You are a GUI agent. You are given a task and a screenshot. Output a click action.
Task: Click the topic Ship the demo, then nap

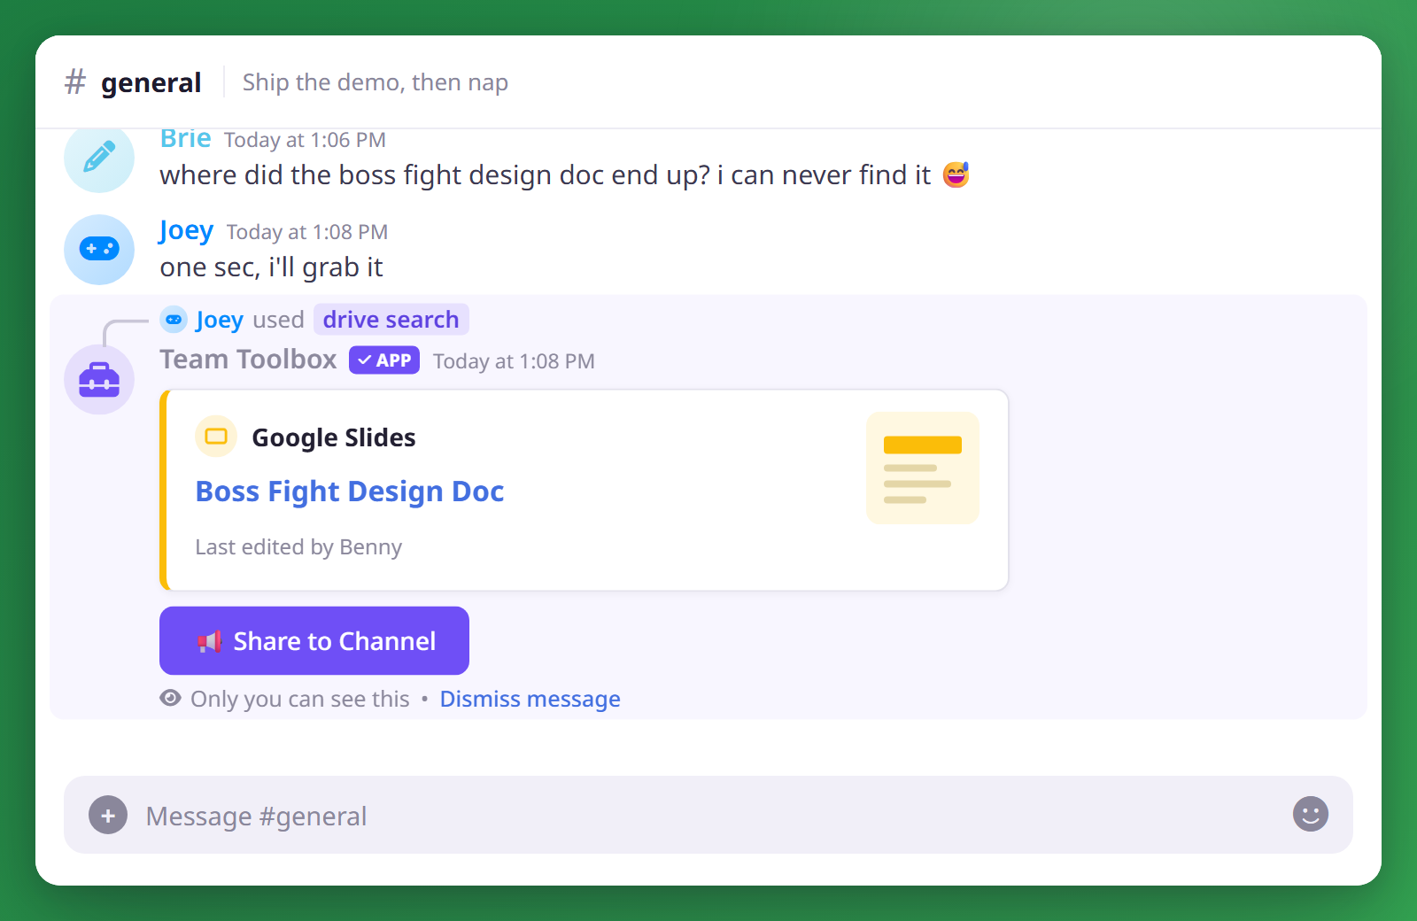pyautogui.click(x=376, y=82)
